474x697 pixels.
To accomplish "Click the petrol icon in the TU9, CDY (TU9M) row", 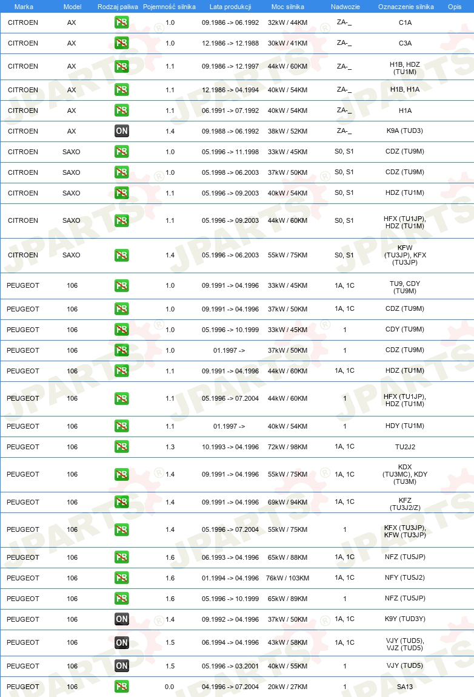I will tap(122, 285).
